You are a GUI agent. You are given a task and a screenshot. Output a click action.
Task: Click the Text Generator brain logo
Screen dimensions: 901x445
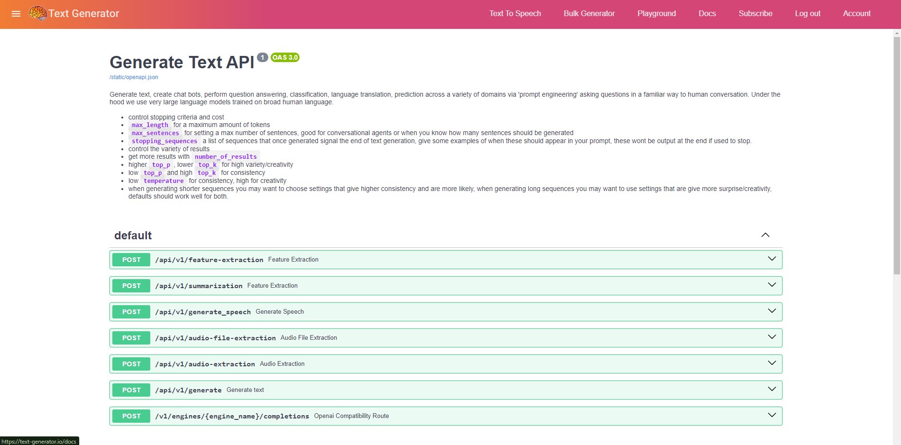[37, 13]
